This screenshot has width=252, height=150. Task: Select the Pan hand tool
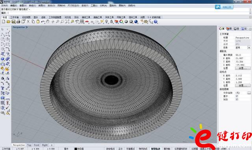(48, 22)
